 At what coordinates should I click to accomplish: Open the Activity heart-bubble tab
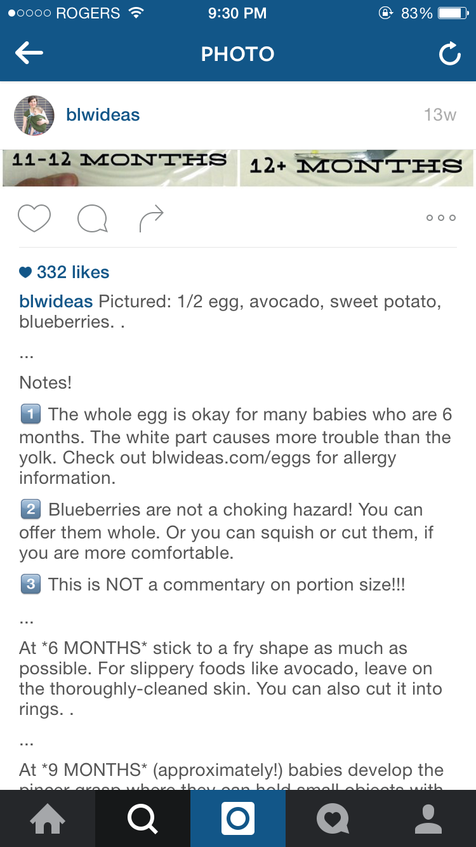click(333, 818)
